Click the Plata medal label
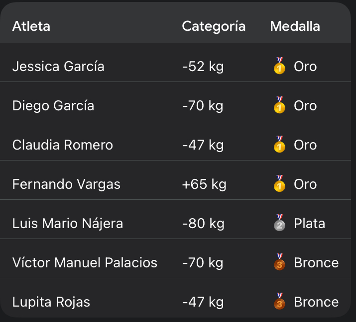This screenshot has height=322, width=356. [309, 224]
